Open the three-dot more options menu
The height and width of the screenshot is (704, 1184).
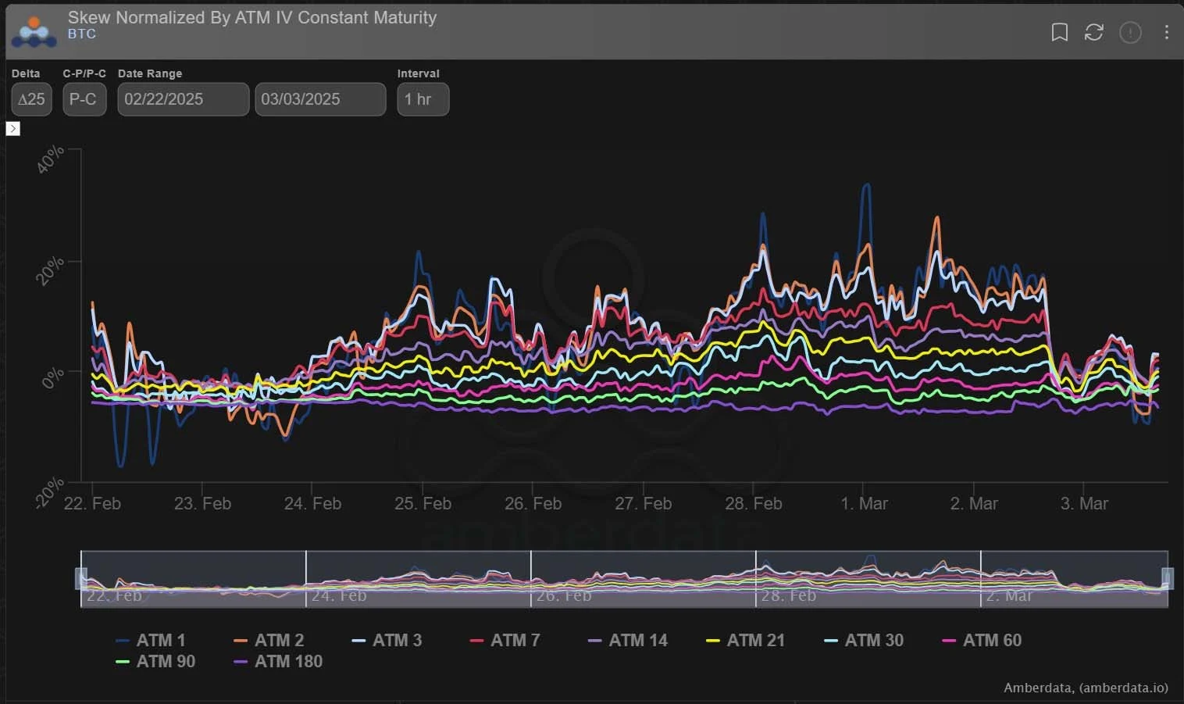coord(1166,32)
